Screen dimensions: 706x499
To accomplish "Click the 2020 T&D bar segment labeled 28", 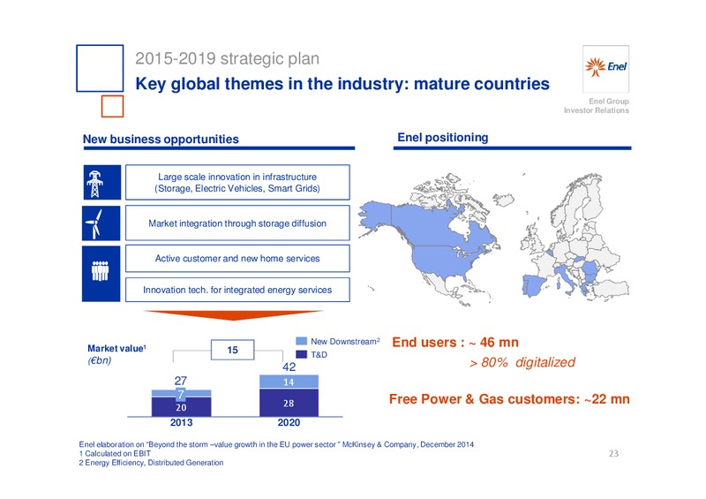I will (x=289, y=403).
